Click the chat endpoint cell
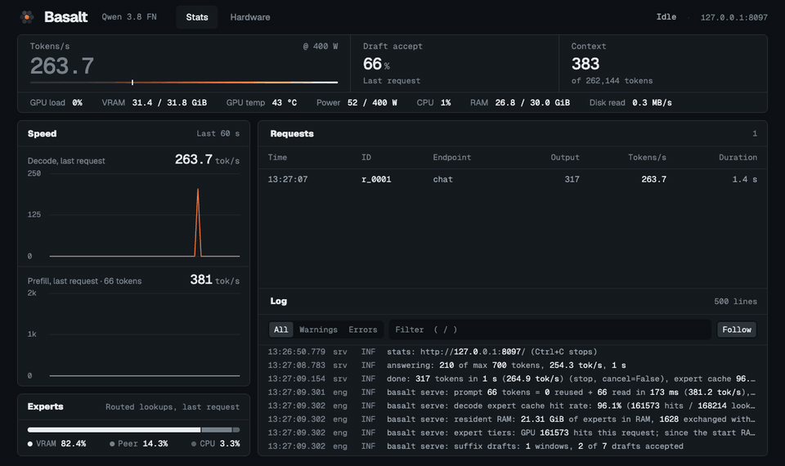The image size is (785, 466). tap(442, 179)
